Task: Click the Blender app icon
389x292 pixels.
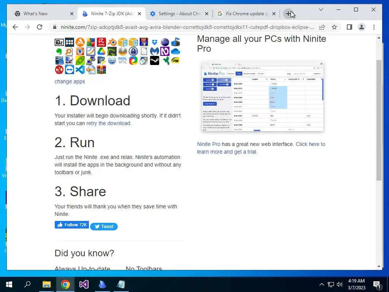Action: [112, 43]
